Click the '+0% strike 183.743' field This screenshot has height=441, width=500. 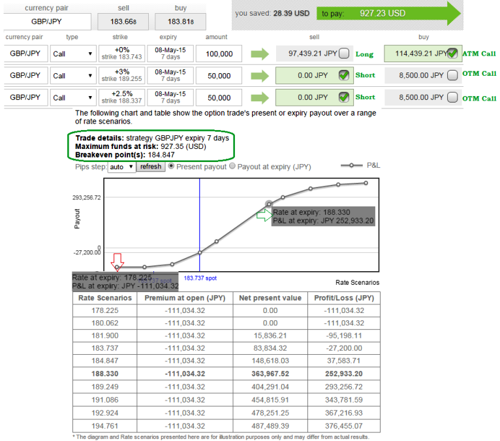click(122, 54)
